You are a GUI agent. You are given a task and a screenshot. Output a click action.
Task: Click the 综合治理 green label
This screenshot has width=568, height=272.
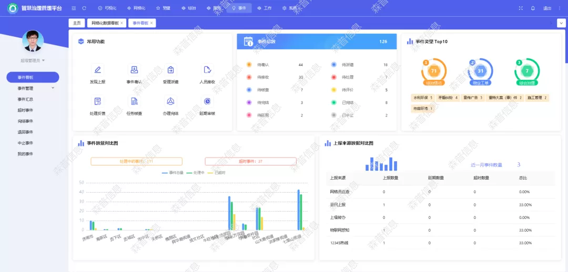(x=527, y=83)
